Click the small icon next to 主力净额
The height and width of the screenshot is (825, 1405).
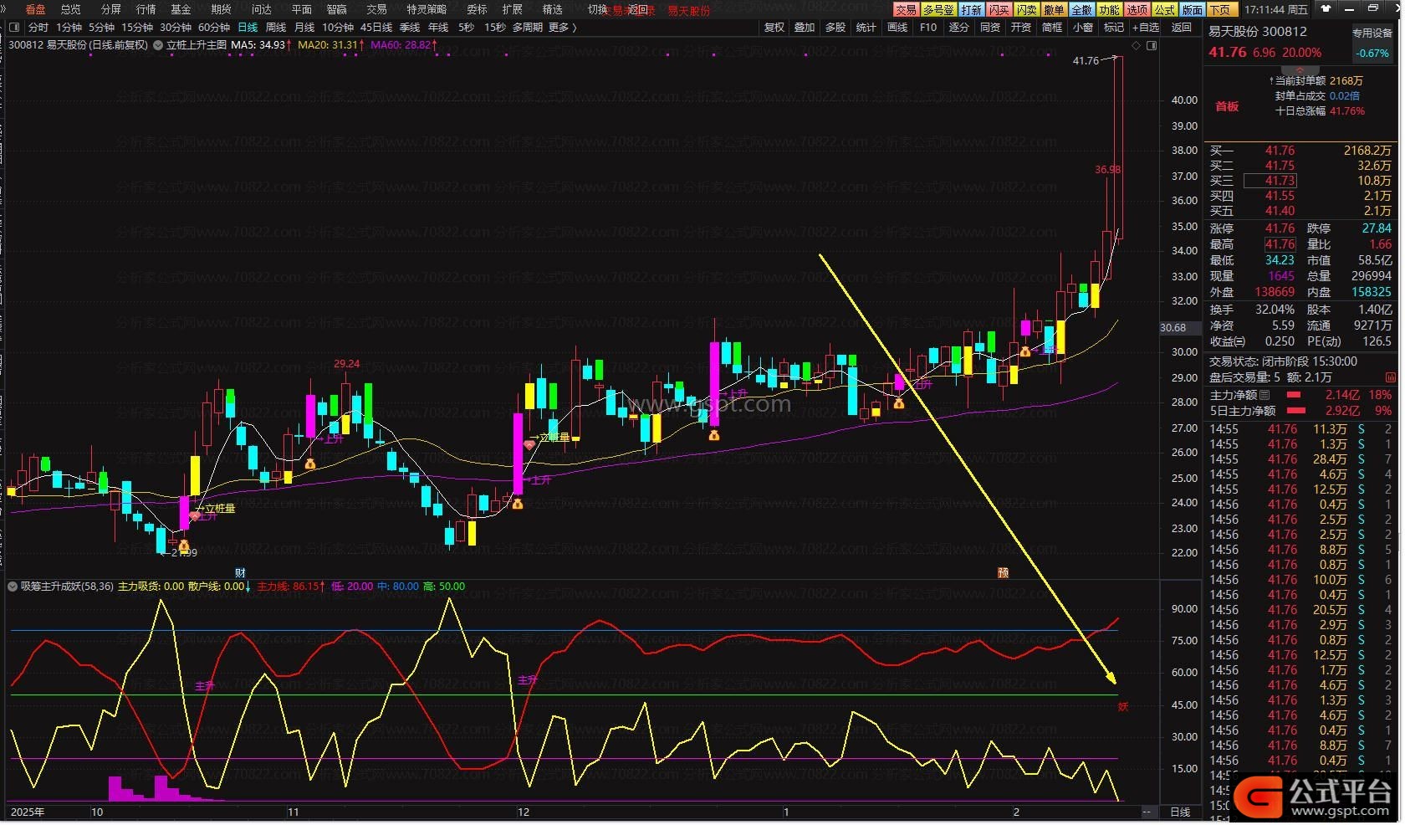coord(1264,395)
